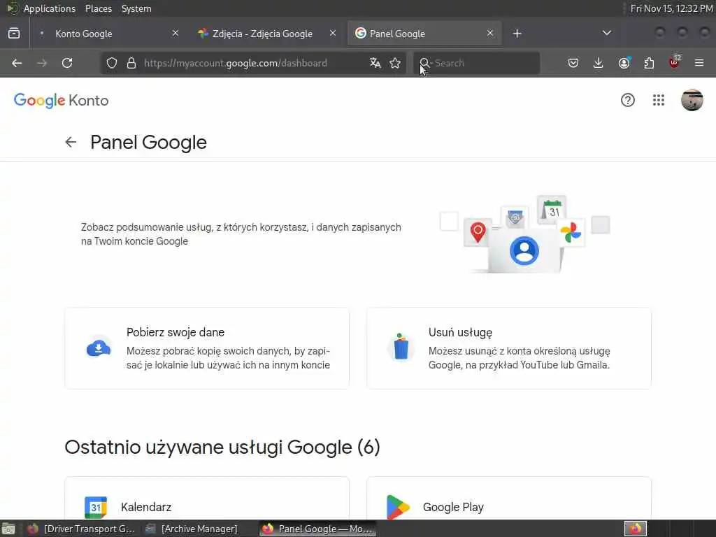
Task: Bookmark this page with the star icon
Action: (x=396, y=63)
